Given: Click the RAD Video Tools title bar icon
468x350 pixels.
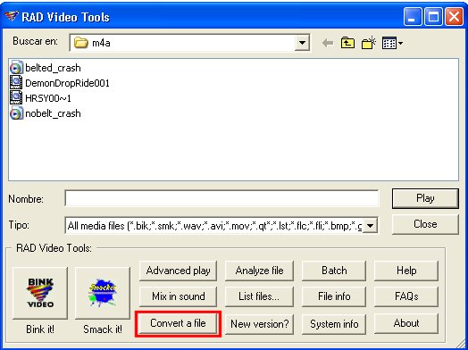Looking at the screenshot, I should [12, 17].
